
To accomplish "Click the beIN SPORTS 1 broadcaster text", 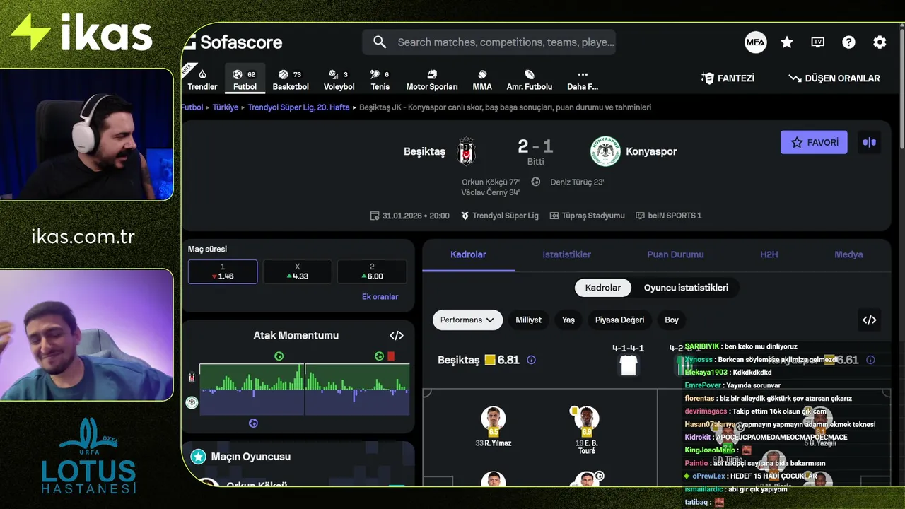I will coord(668,216).
